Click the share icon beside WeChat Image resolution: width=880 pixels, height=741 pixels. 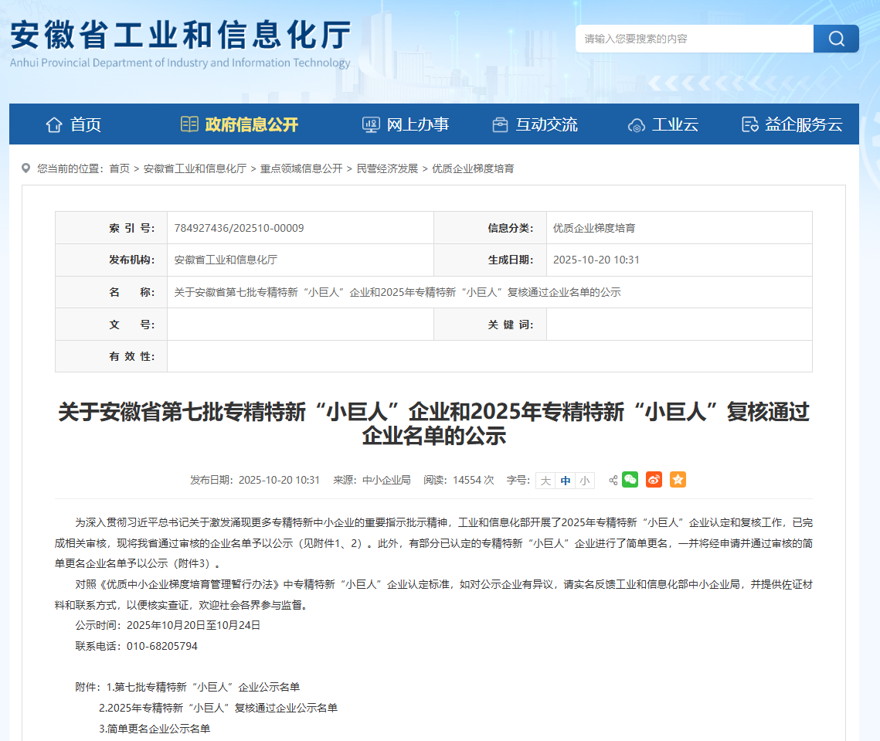click(x=613, y=481)
